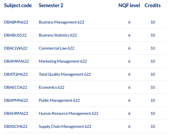The height and width of the screenshot is (136, 169).
Task: Click the Credits column header
Action: point(153,5)
